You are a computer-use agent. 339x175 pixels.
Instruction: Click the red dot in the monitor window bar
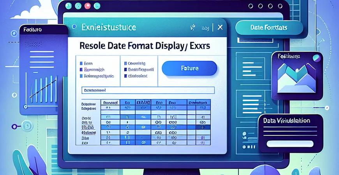pyautogui.click(x=88, y=6)
